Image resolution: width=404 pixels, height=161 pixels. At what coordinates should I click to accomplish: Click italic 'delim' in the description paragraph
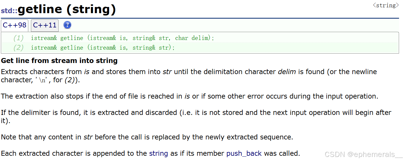pyautogui.click(x=286, y=72)
